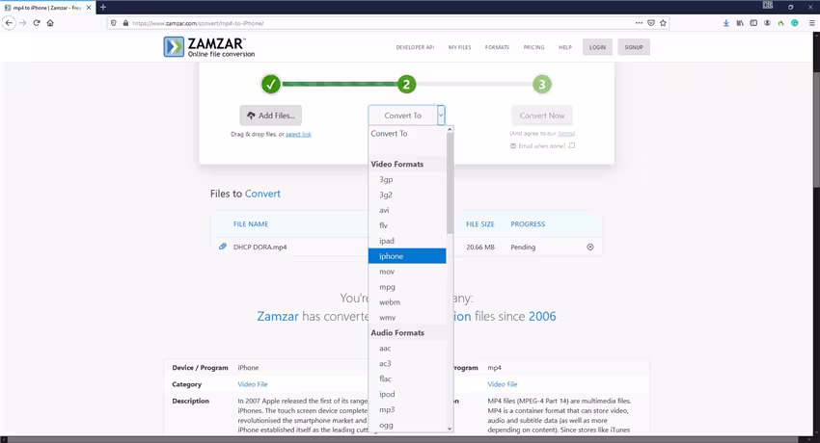Open Pricing page
The width and height of the screenshot is (820, 443).
click(533, 47)
